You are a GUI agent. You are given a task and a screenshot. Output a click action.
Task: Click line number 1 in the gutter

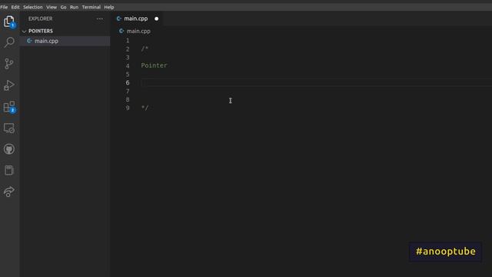(x=128, y=41)
